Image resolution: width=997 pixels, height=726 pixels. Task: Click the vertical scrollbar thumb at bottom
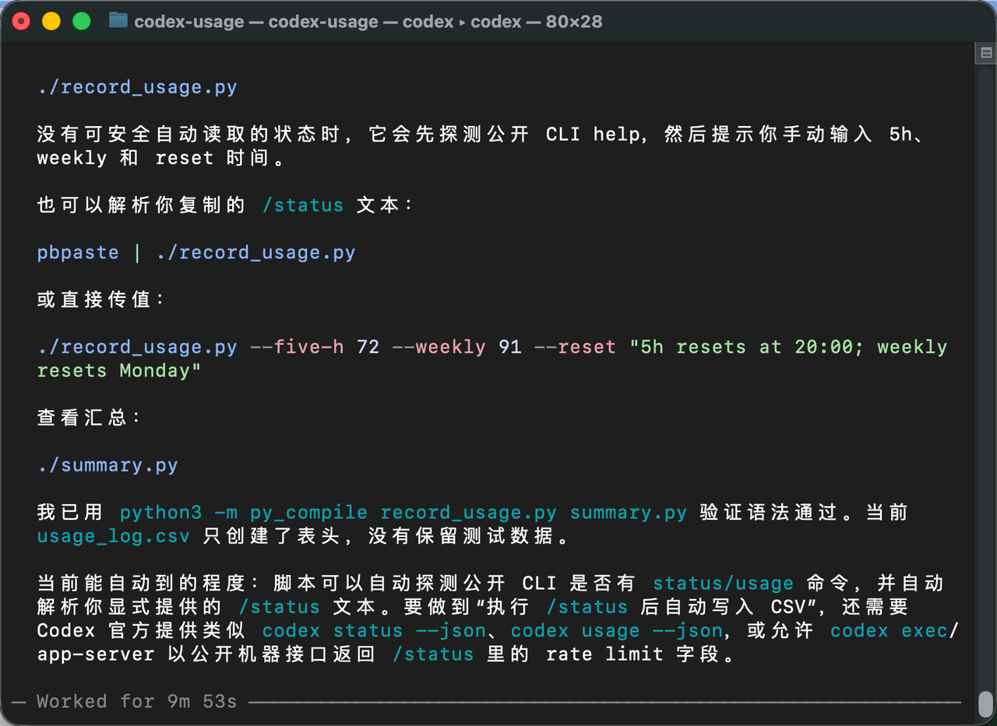[985, 703]
